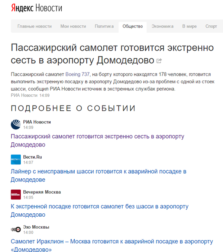This screenshot has height=252, width=223.
Task: Open the В мире tab
Action: tap(189, 26)
